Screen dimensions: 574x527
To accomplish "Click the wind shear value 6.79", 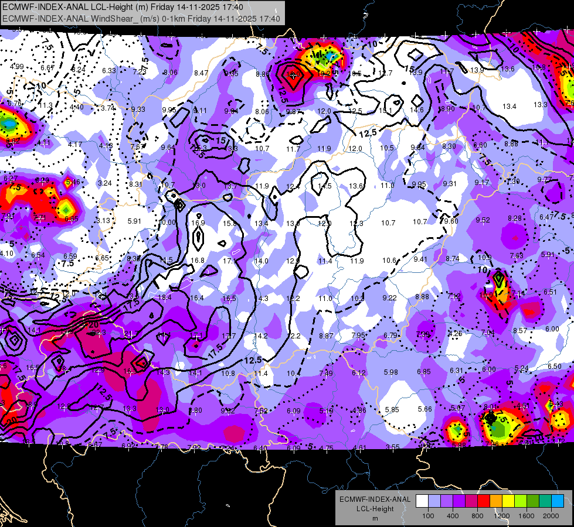I will click(x=390, y=336).
